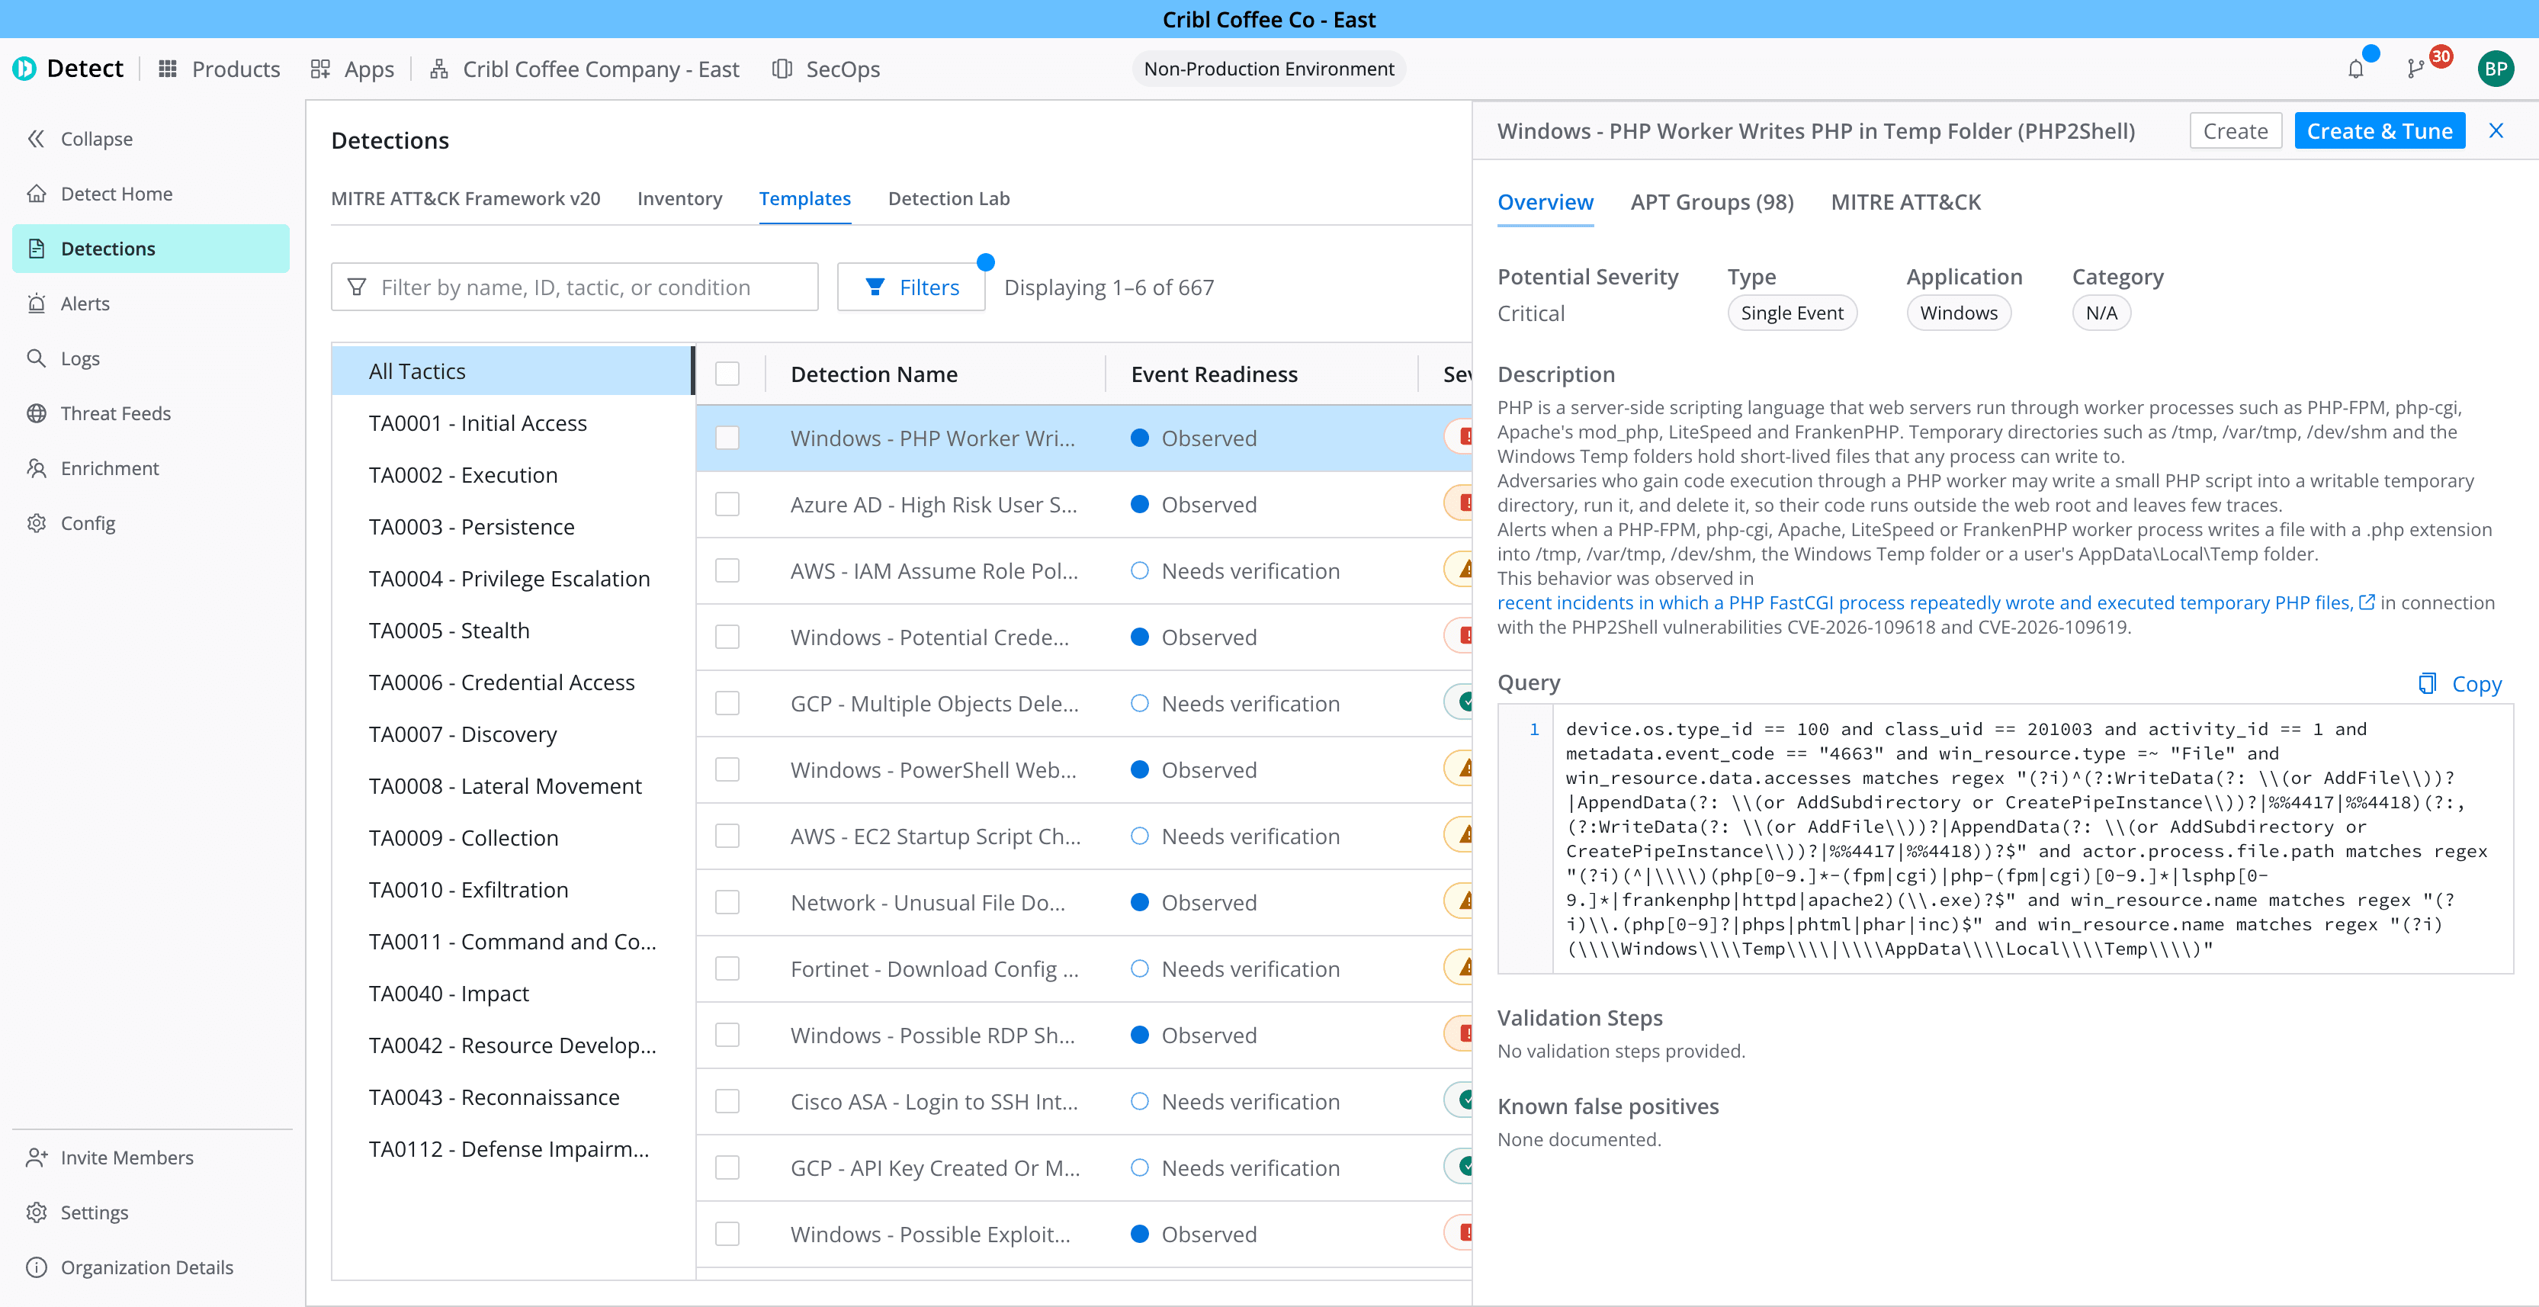
Task: Open the MITRE ATT&CK tab in the details panel
Action: [1905, 202]
